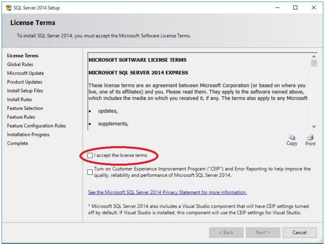
Task: Check I accept the license terms
Action: (90, 155)
